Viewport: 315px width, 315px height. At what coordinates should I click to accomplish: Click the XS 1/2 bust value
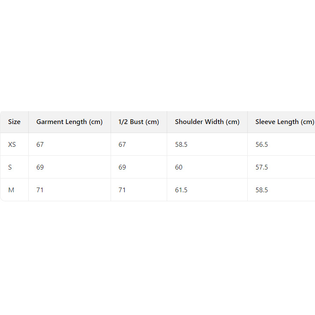pos(122,145)
